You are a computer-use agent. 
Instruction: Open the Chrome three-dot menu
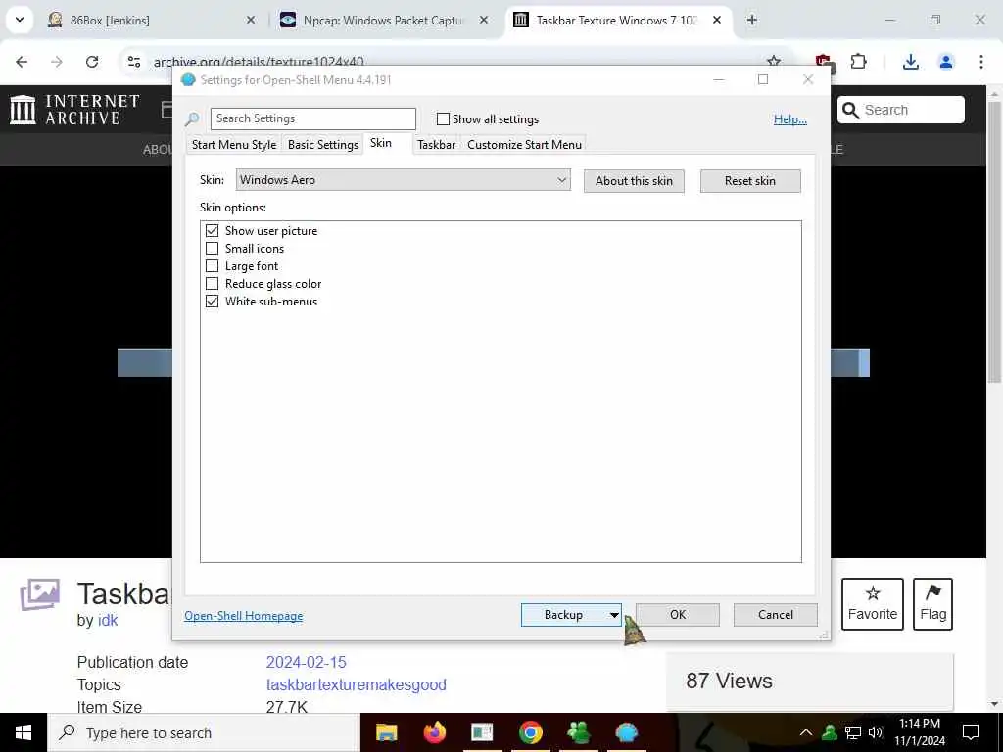click(x=981, y=62)
